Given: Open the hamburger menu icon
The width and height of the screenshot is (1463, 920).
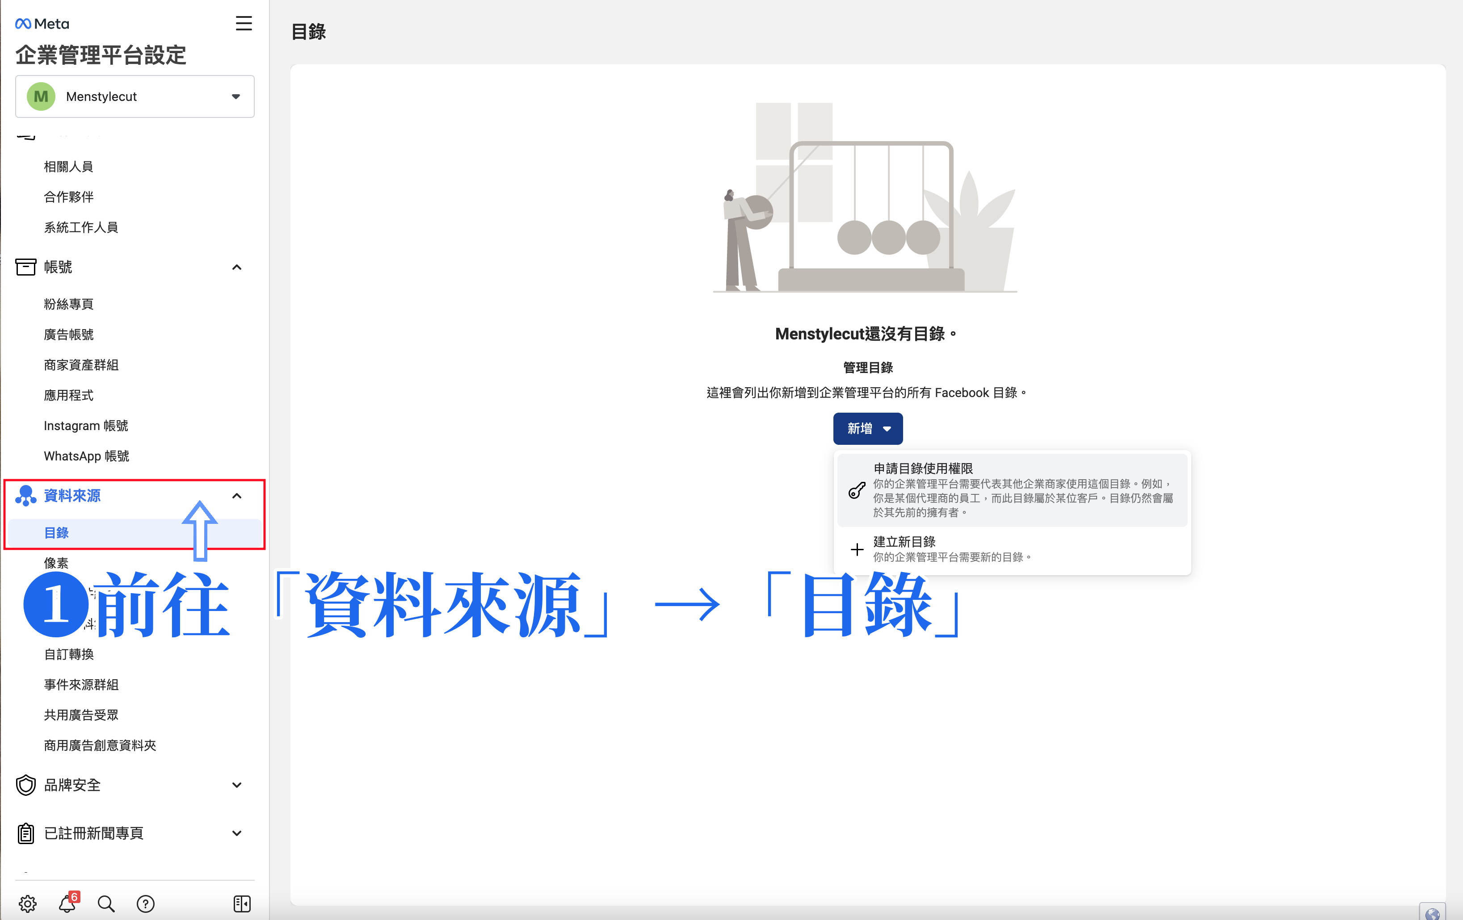Looking at the screenshot, I should tap(244, 24).
